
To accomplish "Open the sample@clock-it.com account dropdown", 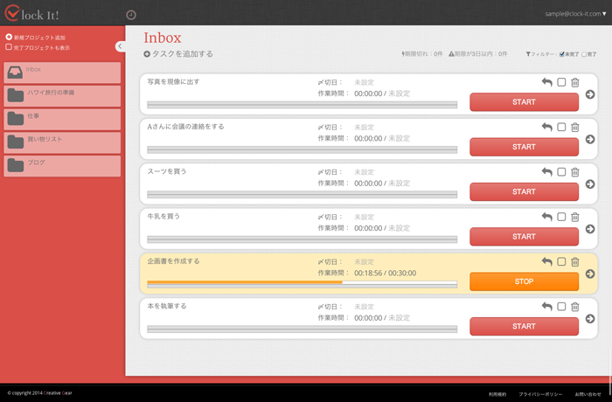I will click(574, 15).
